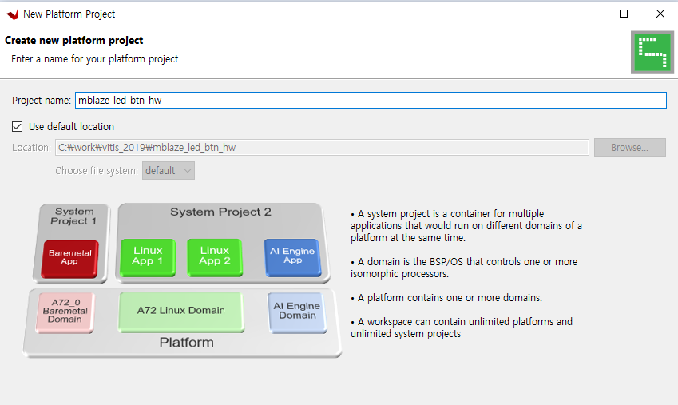678x405 pixels.
Task: Click the Create new platform project heading
Action: click(x=74, y=40)
